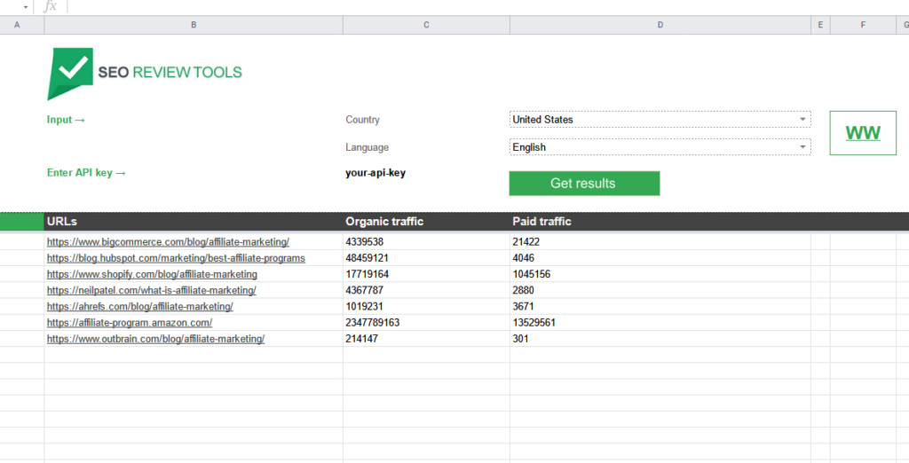Click the Paid traffic header cell

541,222
